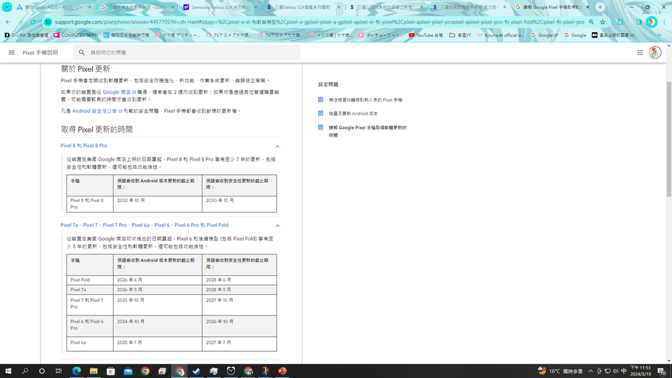The height and width of the screenshot is (378, 672).
Task: Click the Pixel 8 和 Pixel 8 Pro heading link
Action: point(83,146)
